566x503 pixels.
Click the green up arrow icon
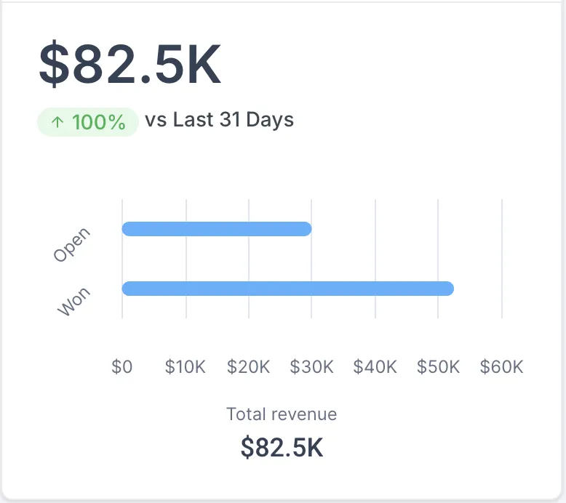pyautogui.click(x=57, y=122)
